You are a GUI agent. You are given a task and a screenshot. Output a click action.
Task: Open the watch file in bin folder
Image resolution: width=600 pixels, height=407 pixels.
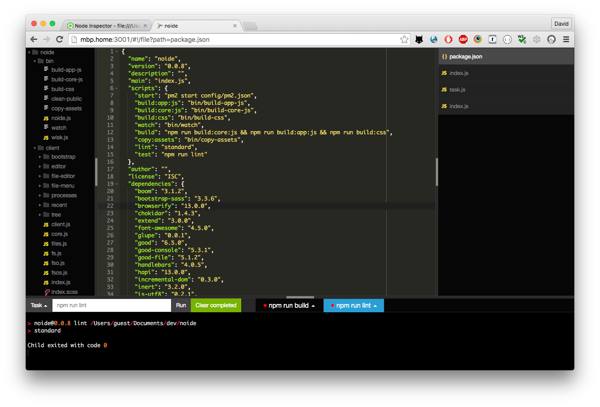click(x=58, y=128)
